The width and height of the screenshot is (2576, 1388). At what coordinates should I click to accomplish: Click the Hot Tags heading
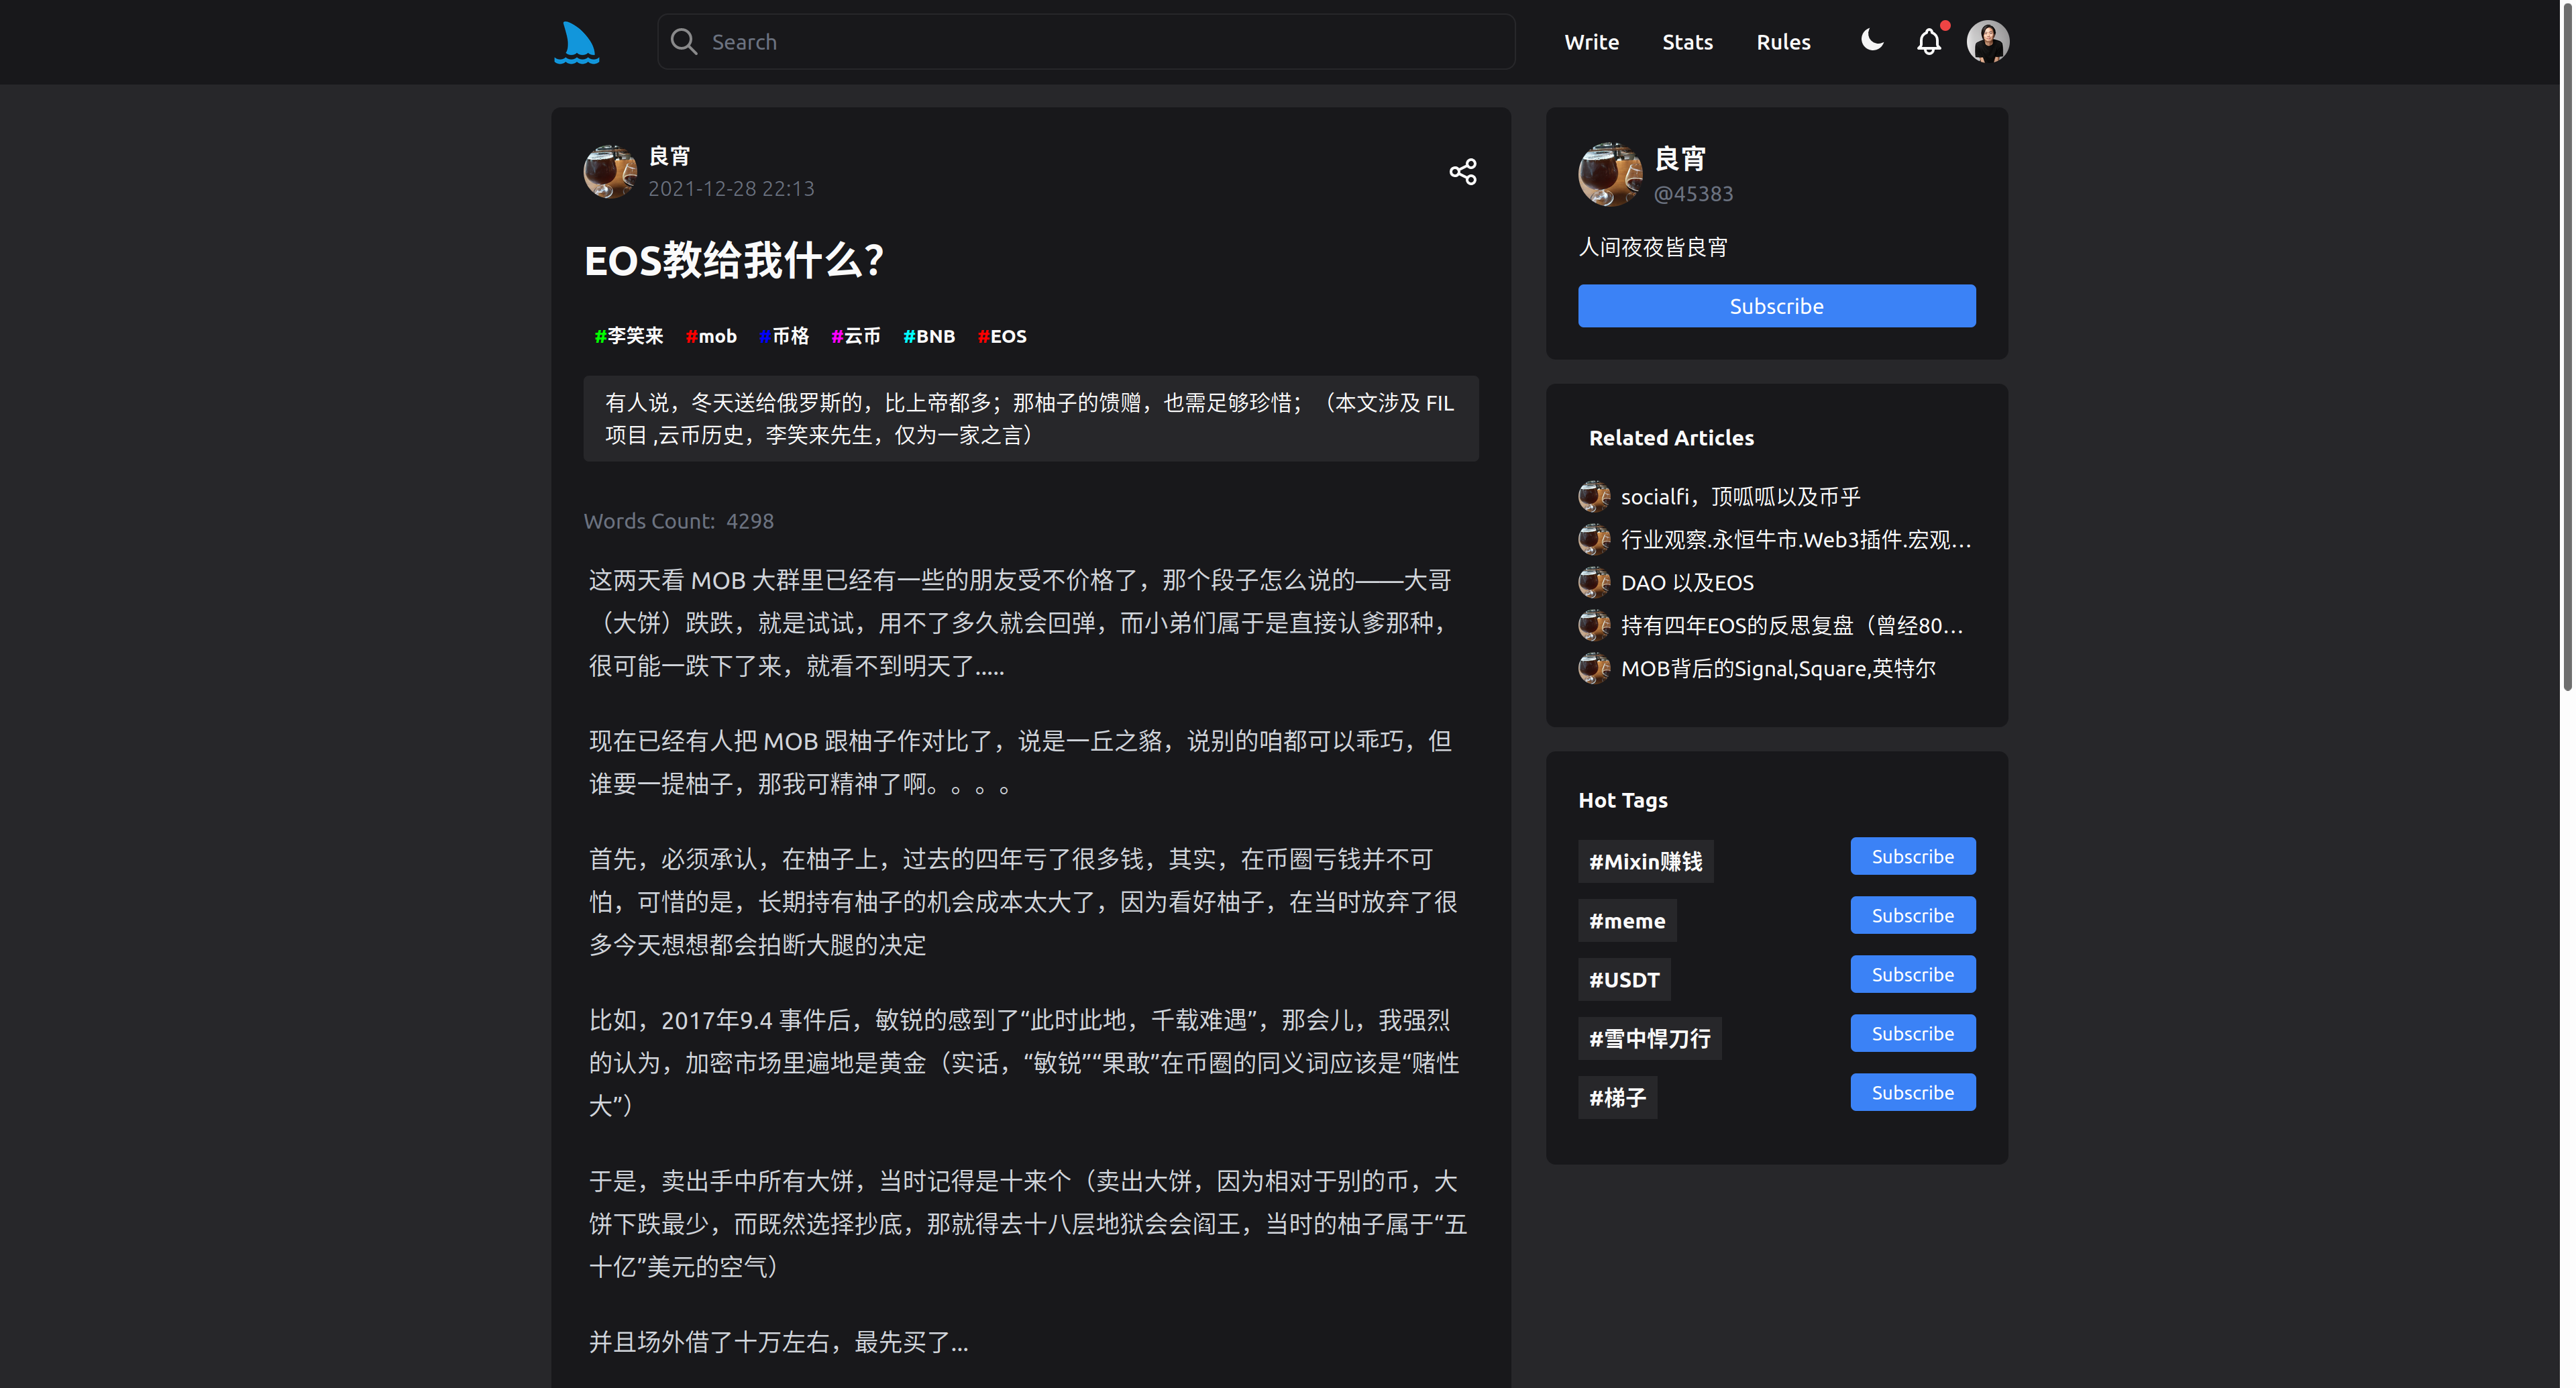pos(1622,800)
